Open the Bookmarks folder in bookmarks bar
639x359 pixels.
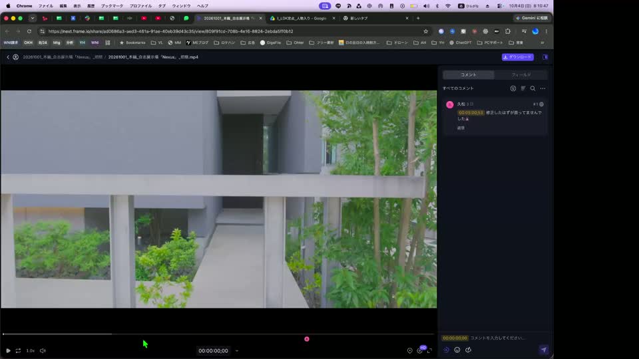(132, 43)
